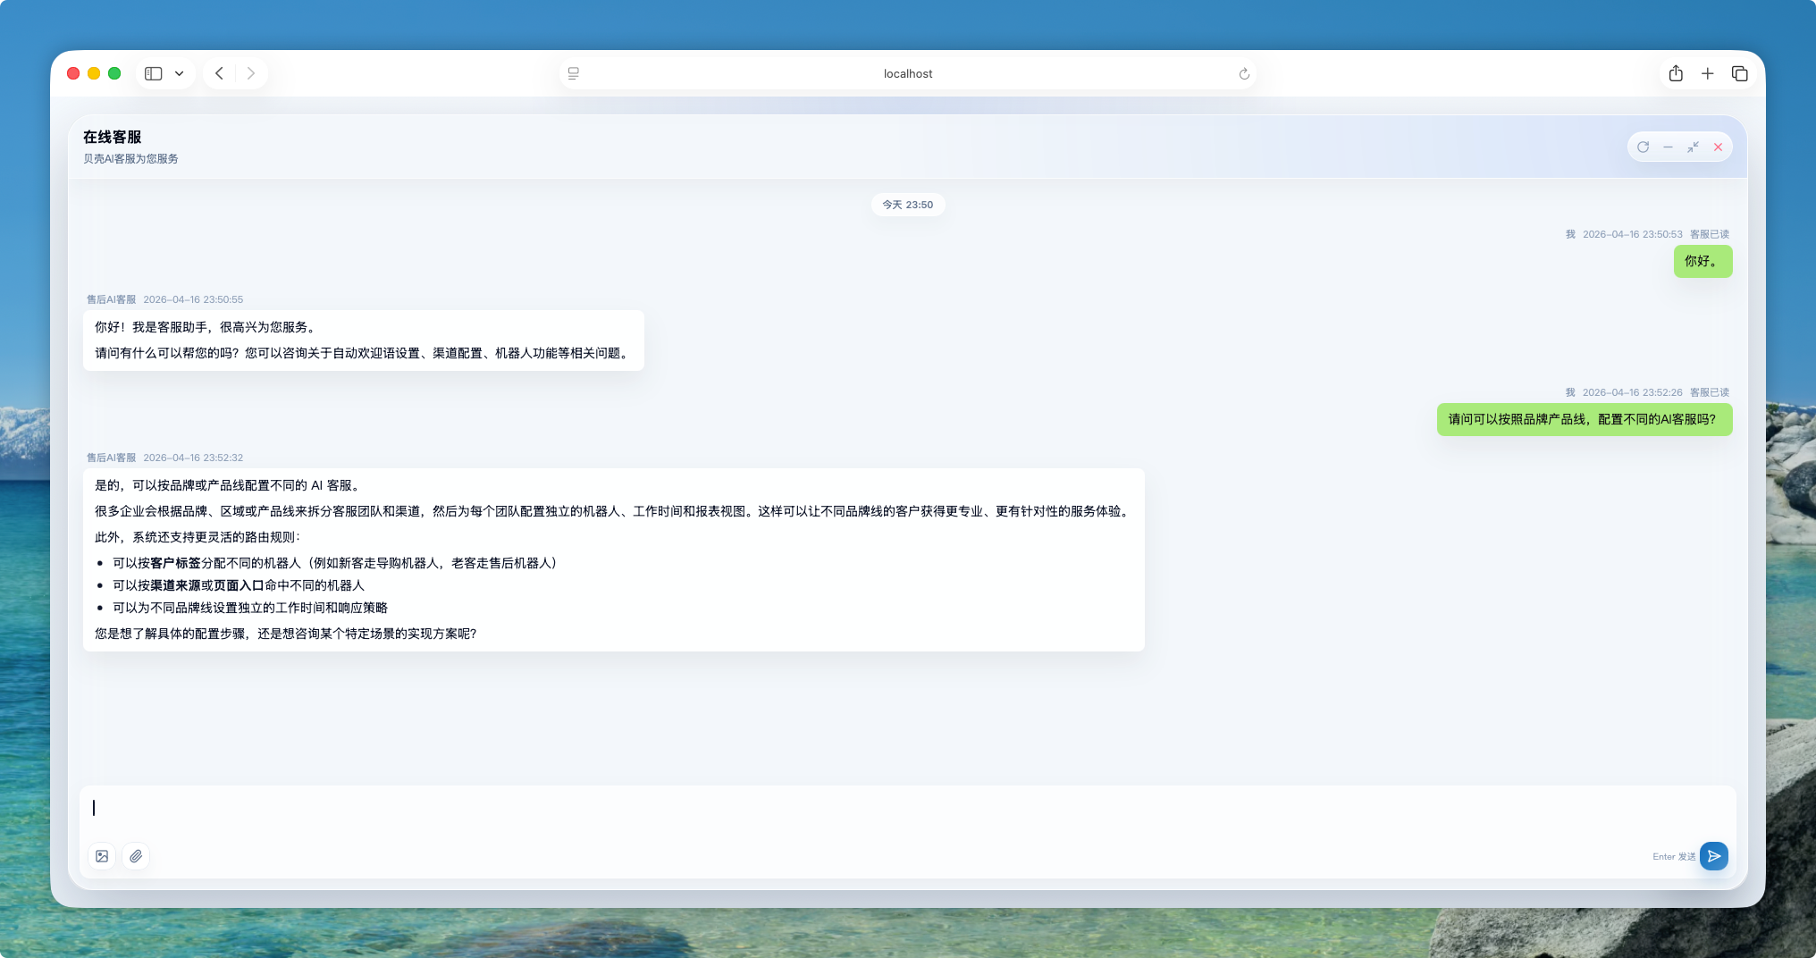Viewport: 1816px width, 958px height.
Task: Minimize the 在线客服 chat panel
Action: click(x=1668, y=147)
